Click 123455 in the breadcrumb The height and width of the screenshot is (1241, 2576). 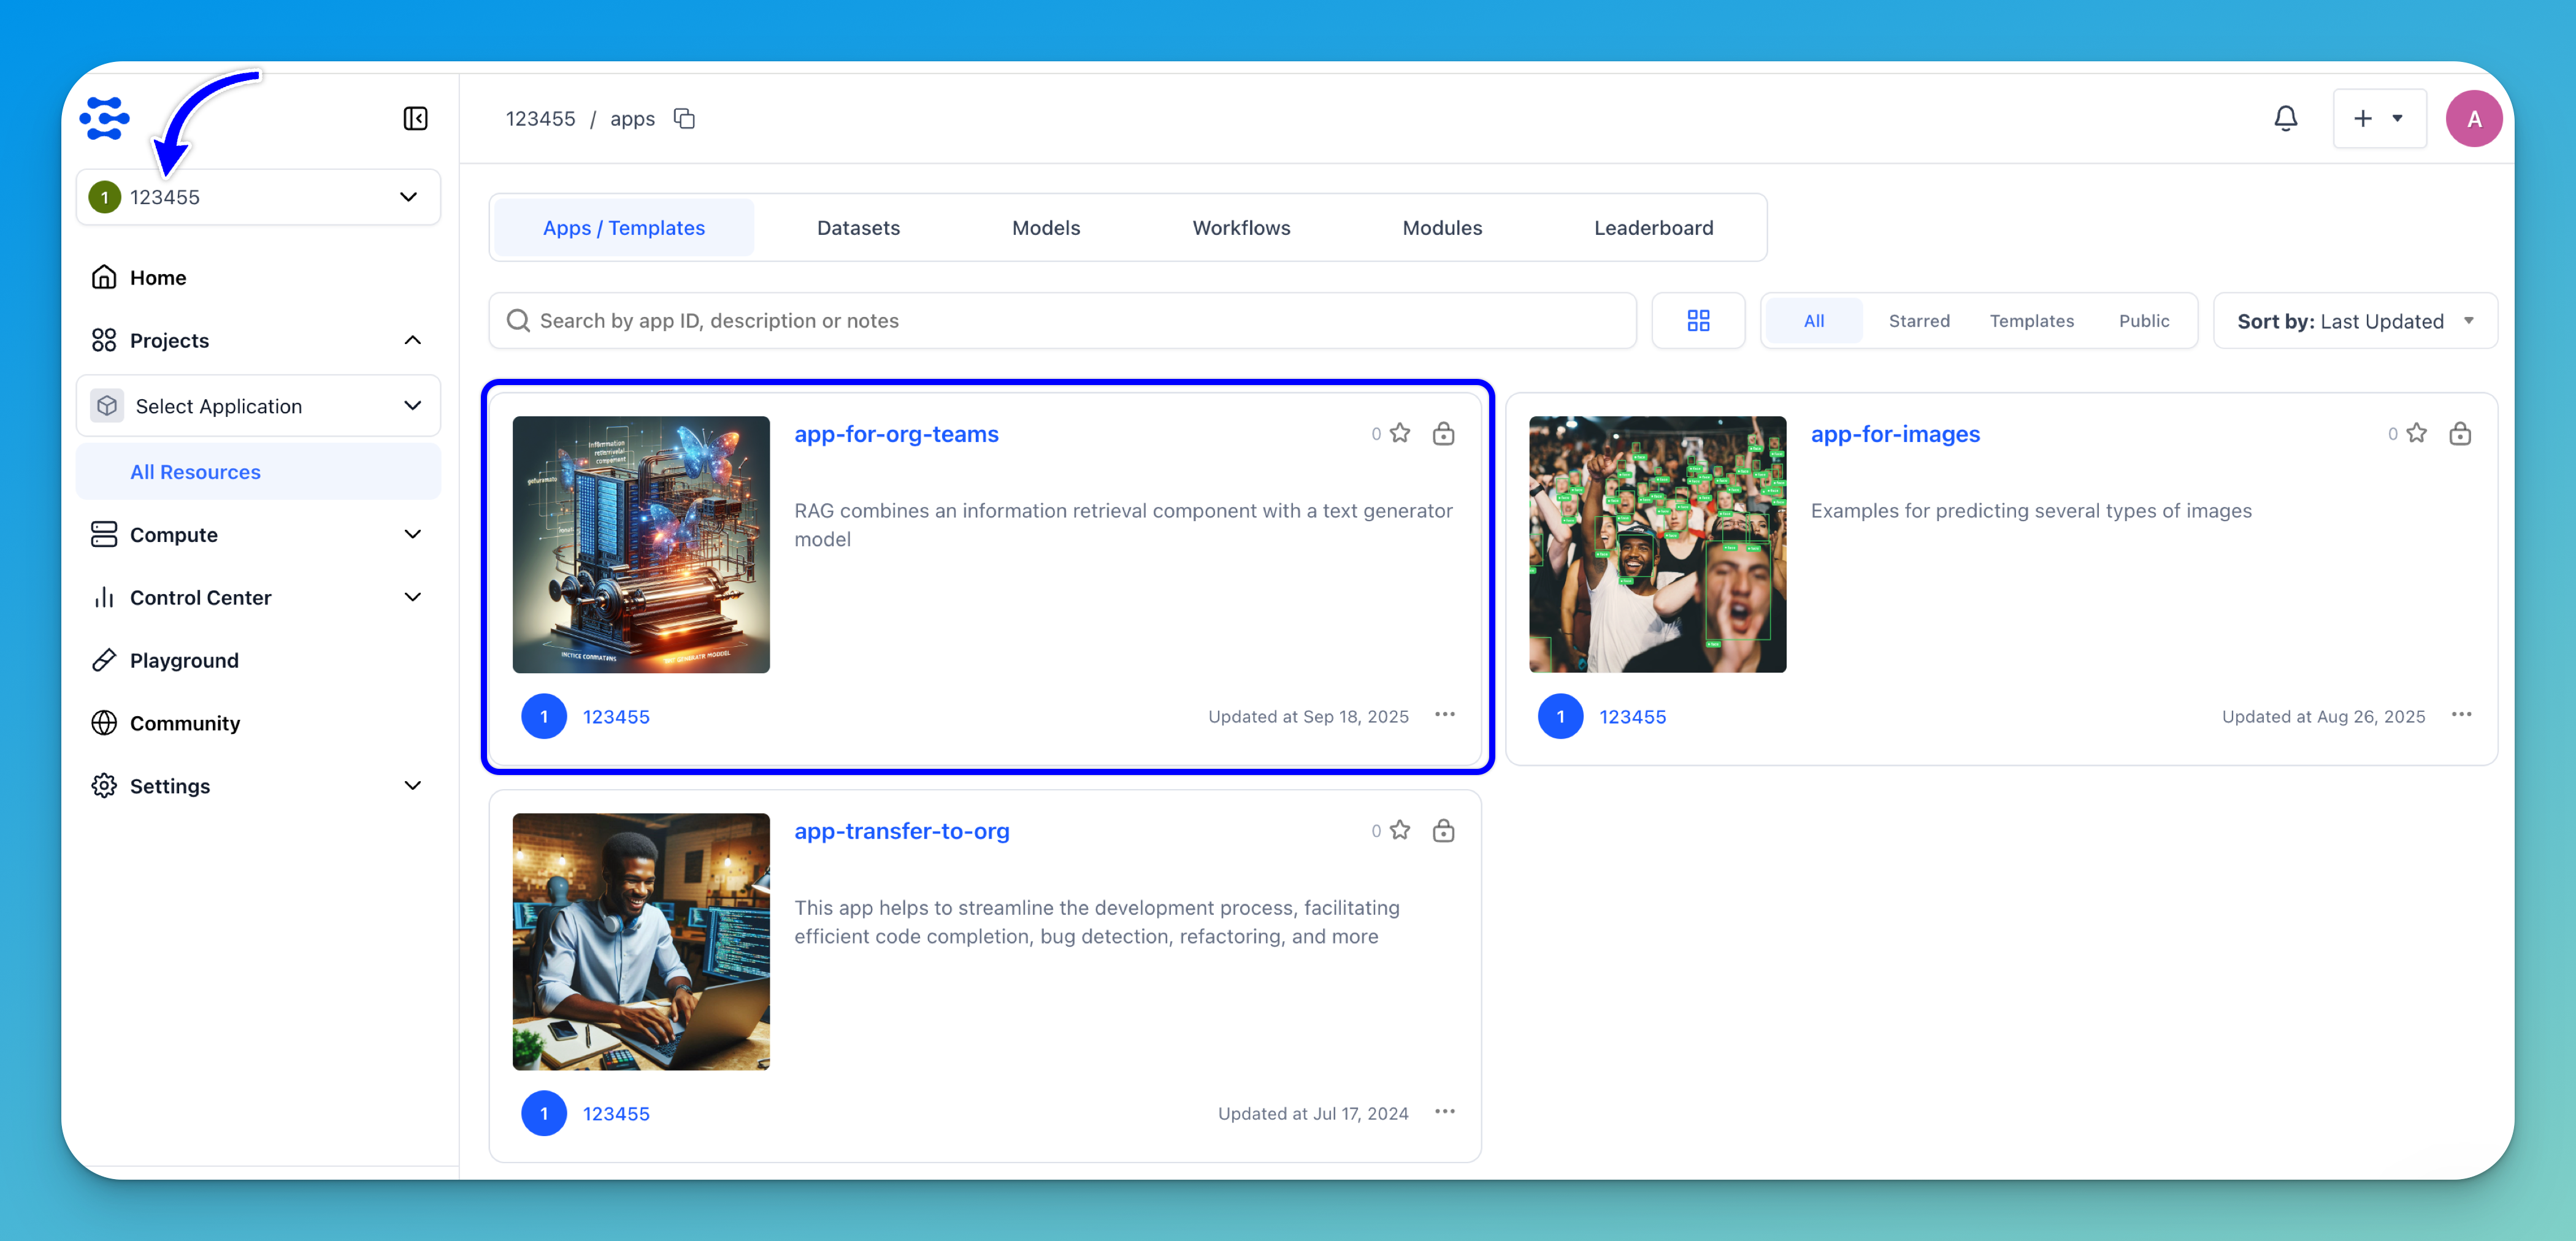pyautogui.click(x=540, y=119)
